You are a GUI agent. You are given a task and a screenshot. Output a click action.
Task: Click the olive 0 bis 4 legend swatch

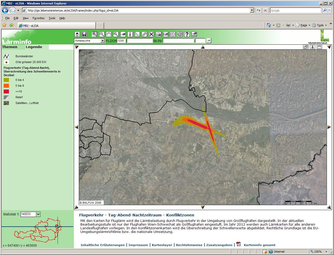point(6,80)
